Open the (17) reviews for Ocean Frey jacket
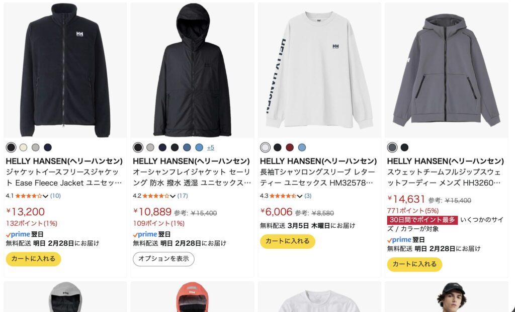 point(183,196)
